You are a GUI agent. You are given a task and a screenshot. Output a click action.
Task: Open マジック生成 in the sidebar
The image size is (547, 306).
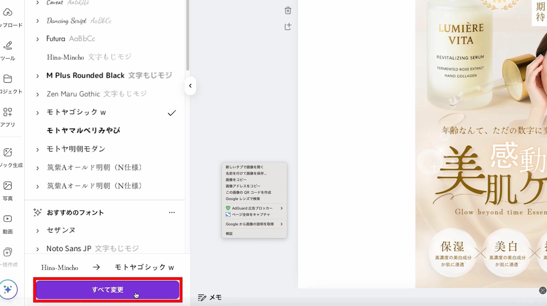pos(8,157)
